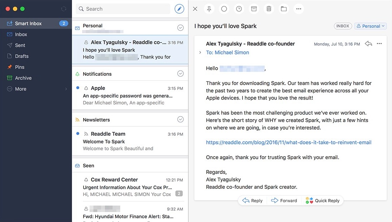Screen dimensions: 392x222
Task: Close the open email with the X icon
Action: (195, 9)
